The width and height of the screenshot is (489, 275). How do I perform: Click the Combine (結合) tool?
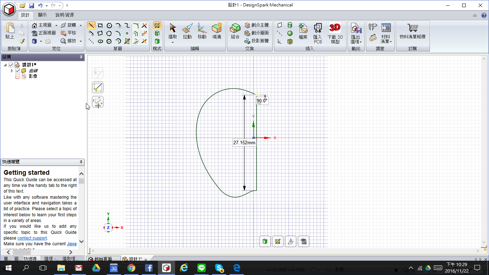(x=235, y=31)
